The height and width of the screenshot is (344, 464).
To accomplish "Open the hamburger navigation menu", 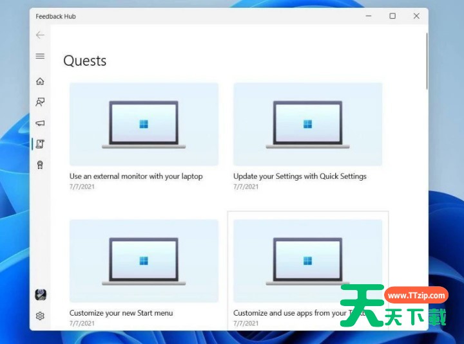I will (40, 56).
